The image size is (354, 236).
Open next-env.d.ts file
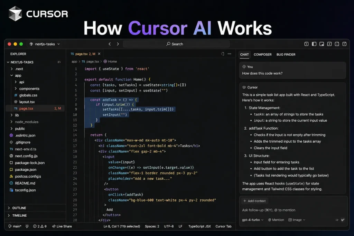pos(26,149)
